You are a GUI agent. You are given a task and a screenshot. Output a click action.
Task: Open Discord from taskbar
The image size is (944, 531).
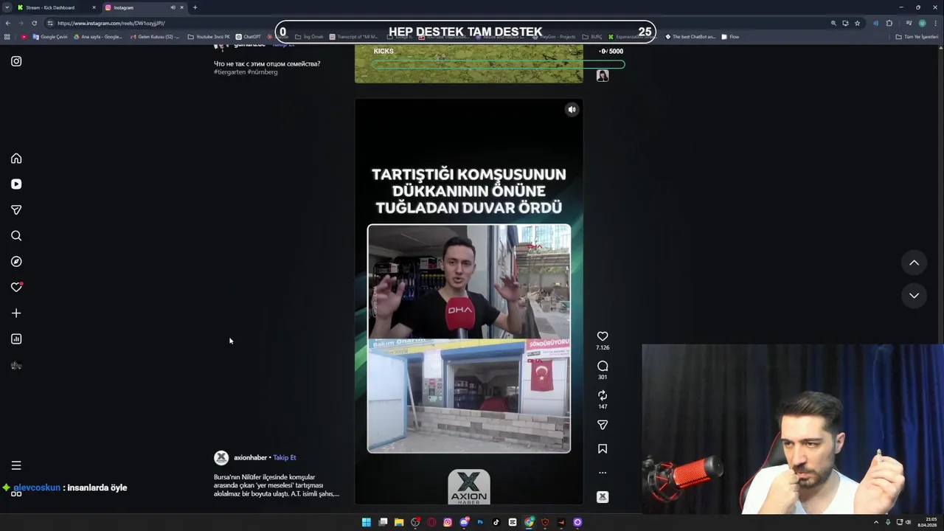pos(464,522)
